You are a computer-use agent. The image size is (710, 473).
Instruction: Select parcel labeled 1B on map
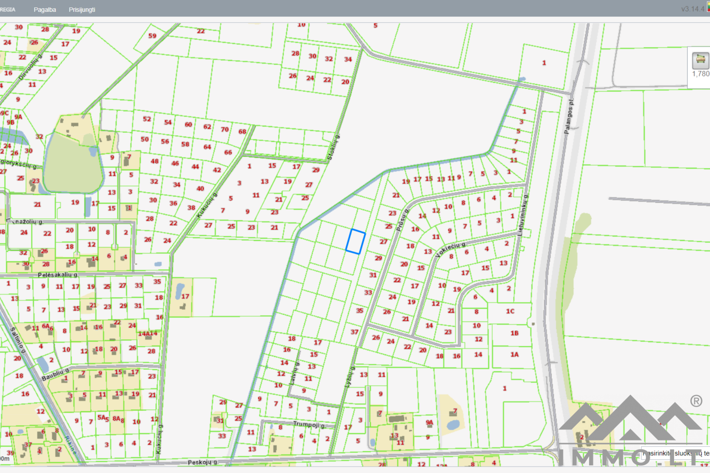click(x=514, y=333)
